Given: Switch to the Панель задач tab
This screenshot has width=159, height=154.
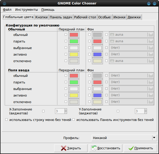Looking at the screenshot, I should tap(61, 17).
